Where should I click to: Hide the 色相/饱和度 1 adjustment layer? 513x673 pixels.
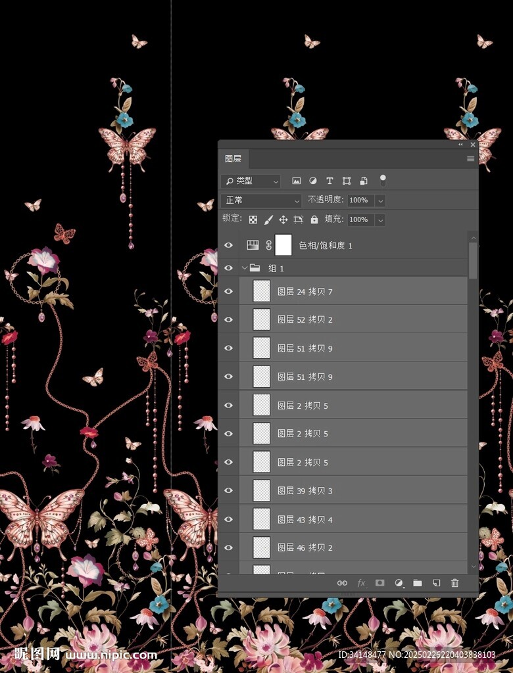(229, 245)
